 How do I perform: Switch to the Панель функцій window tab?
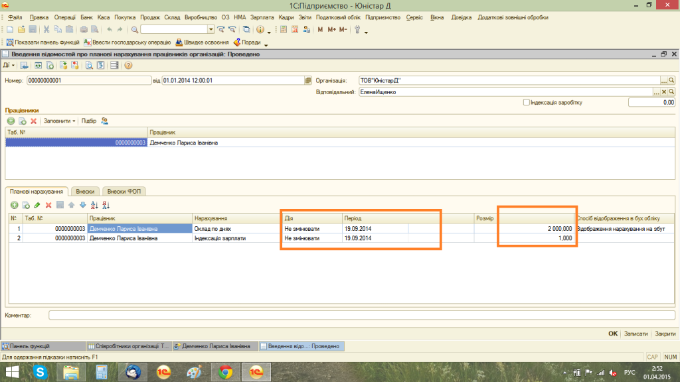(x=43, y=346)
